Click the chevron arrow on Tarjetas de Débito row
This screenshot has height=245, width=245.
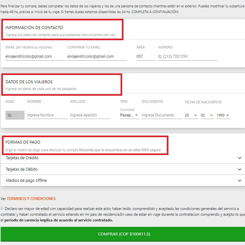240,169
